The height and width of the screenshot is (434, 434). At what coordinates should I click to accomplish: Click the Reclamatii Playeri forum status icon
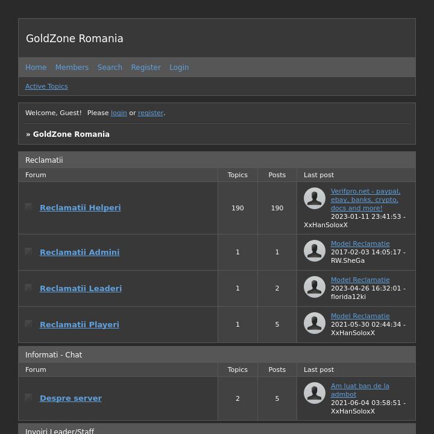pyautogui.click(x=28, y=324)
